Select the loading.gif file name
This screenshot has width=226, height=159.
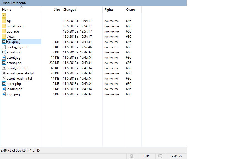(x=14, y=89)
